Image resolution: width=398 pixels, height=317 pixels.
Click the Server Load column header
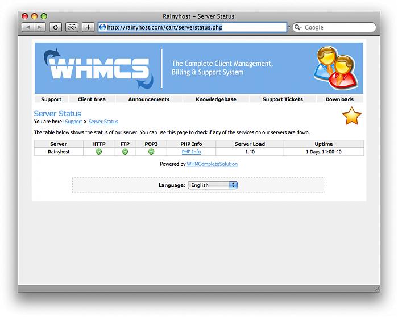pos(250,144)
